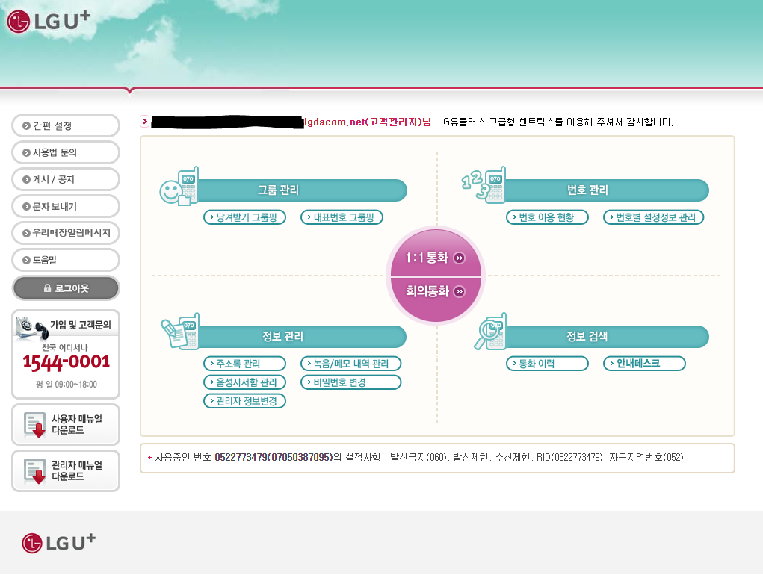Viewport: 763px width, 575px height.
Task: Open the 도움말 menu
Action: tap(66, 260)
